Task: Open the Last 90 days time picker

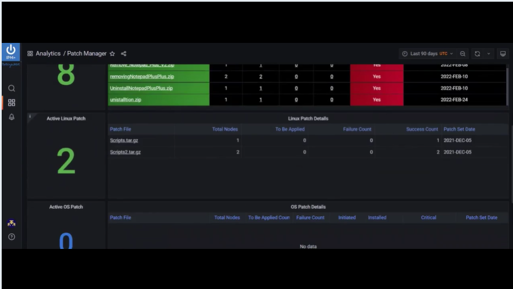Action: [x=427, y=54]
